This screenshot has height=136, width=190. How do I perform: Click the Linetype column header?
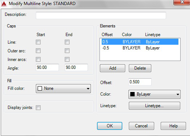click(x=153, y=35)
